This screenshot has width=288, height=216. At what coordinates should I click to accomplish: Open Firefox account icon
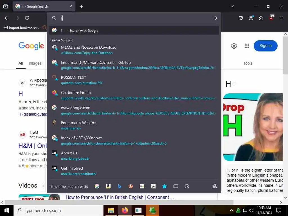click(251, 18)
